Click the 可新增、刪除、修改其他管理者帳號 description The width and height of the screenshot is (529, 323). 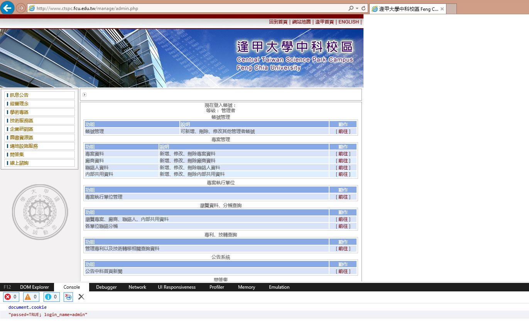pyautogui.click(x=218, y=131)
